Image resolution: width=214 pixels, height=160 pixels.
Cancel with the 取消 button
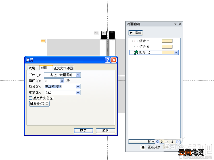pos(105,131)
